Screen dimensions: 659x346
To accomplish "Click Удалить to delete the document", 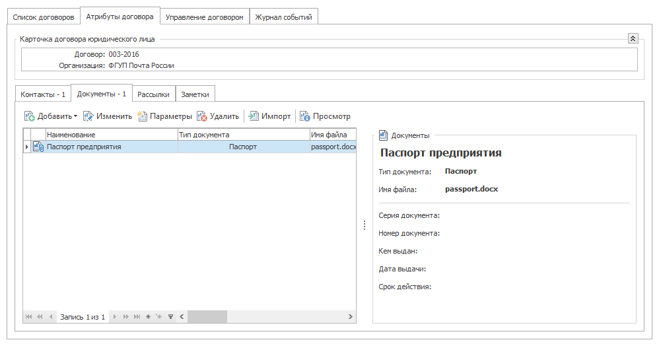I will click(218, 116).
